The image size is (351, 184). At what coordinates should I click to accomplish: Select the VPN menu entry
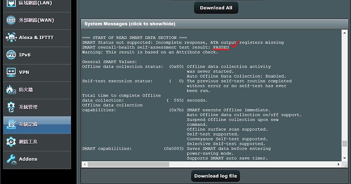coord(37,73)
